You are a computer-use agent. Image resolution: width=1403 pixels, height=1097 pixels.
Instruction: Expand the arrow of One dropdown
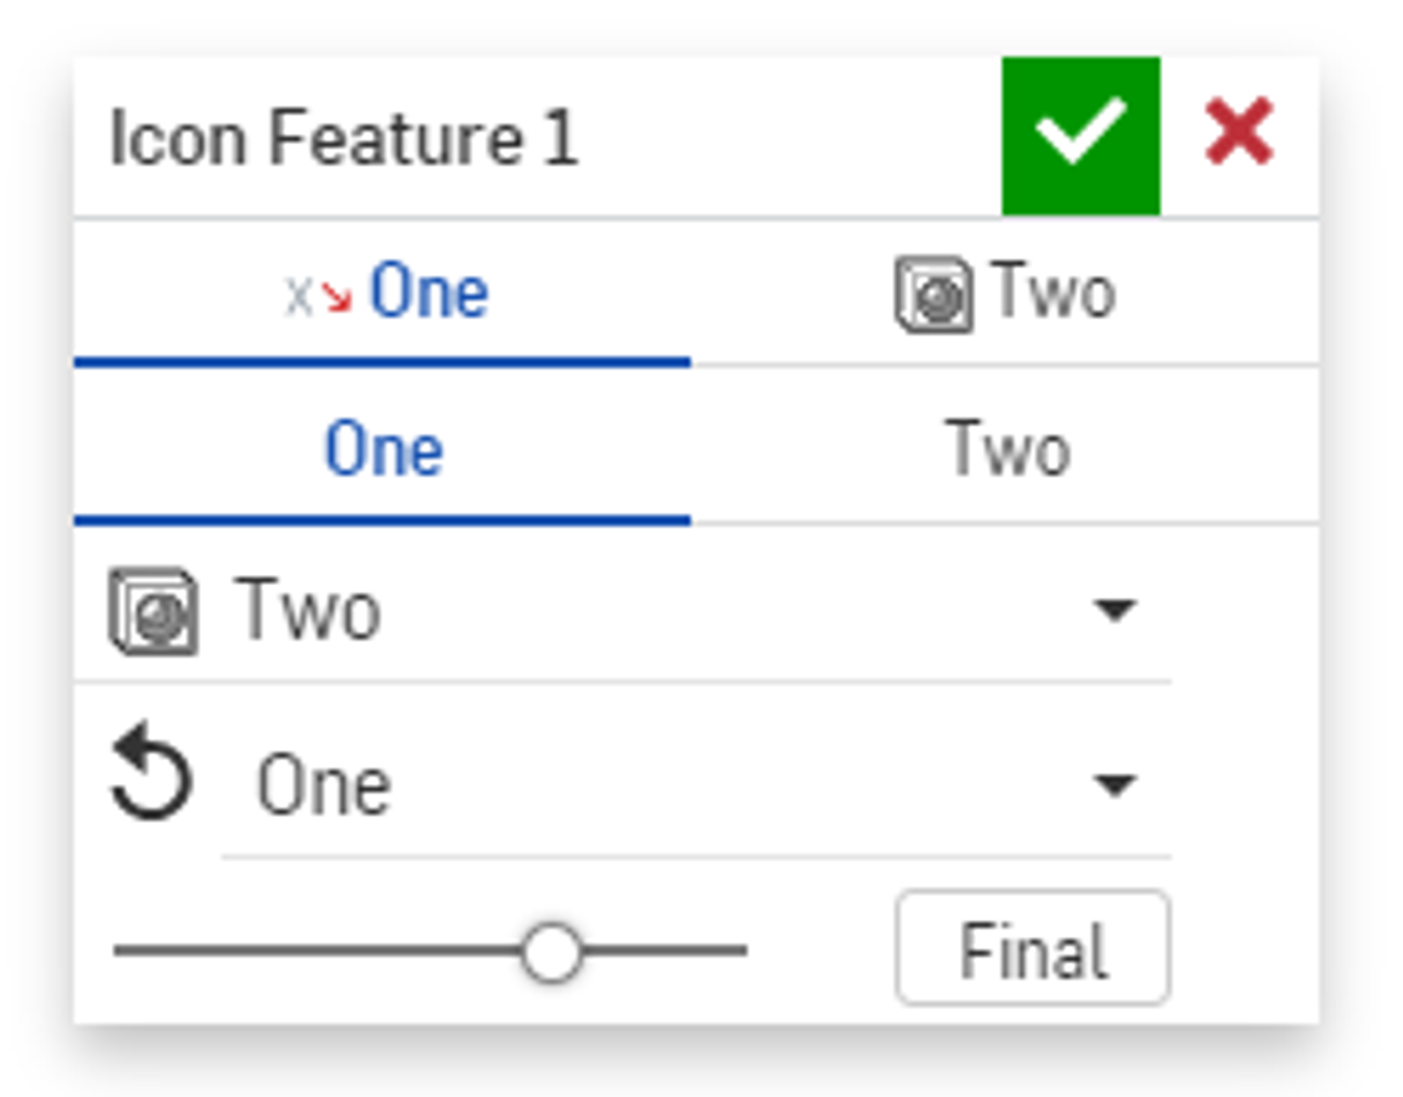[x=1115, y=784]
